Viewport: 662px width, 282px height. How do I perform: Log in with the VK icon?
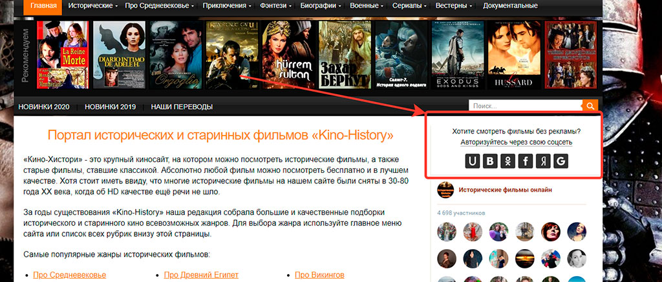point(490,161)
